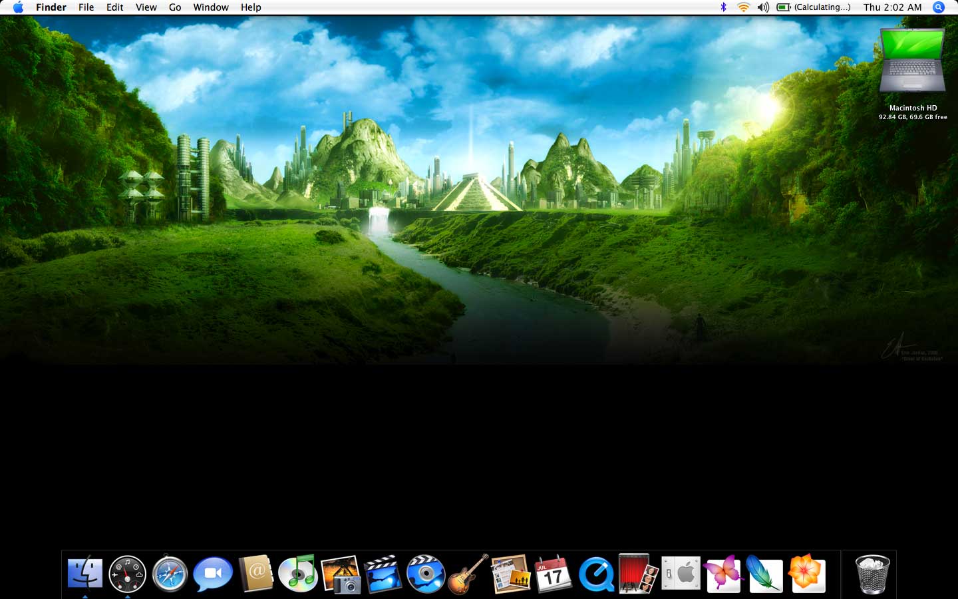958x599 pixels.
Task: Launch iChat video bubble icon
Action: coord(213,574)
